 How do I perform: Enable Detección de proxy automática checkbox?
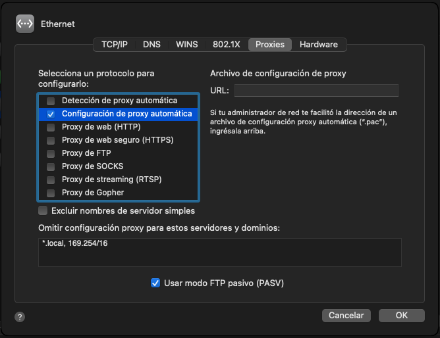[51, 101]
